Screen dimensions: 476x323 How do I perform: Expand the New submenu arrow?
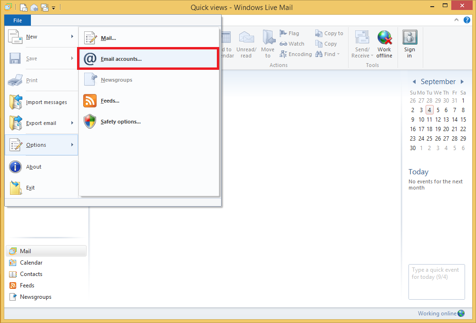(72, 37)
